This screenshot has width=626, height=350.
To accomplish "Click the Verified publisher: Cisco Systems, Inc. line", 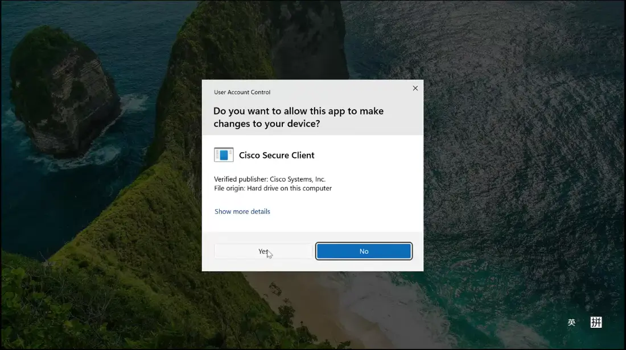I will 270,179.
